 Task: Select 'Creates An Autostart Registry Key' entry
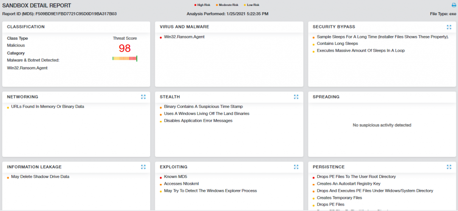(x=349, y=184)
